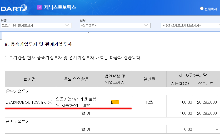Click 결산월 column header

[149, 79]
